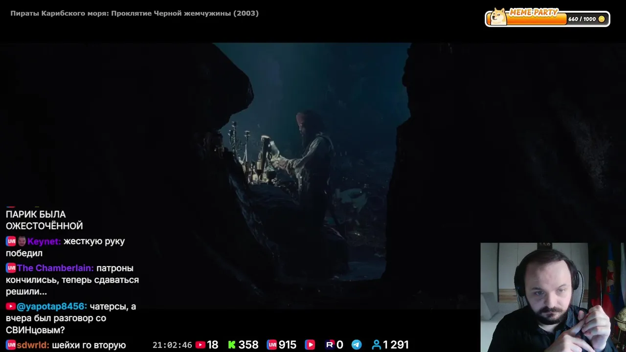Click the Kick viewer count 358
The height and width of the screenshot is (352, 626).
tap(248, 345)
